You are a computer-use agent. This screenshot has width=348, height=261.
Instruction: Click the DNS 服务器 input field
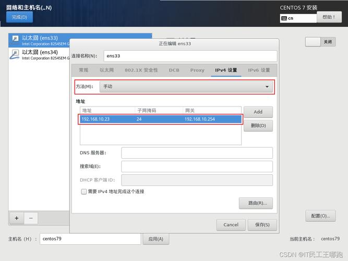(197, 153)
